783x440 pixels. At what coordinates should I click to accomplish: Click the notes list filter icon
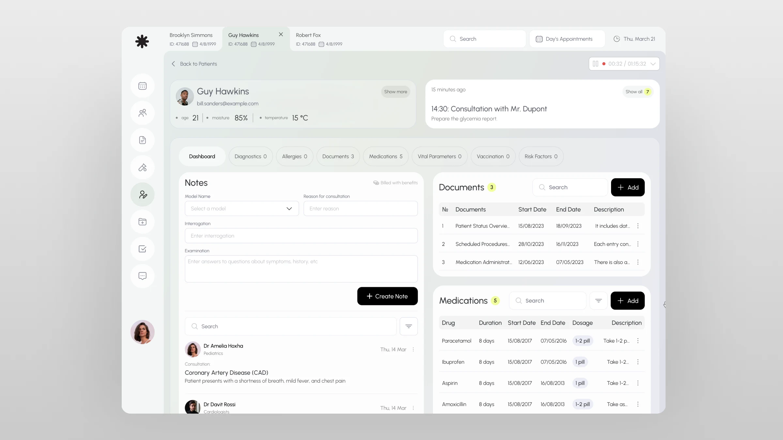408,326
